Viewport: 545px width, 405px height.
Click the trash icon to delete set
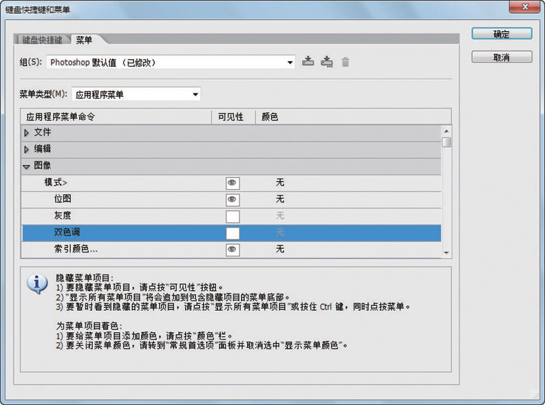(345, 62)
